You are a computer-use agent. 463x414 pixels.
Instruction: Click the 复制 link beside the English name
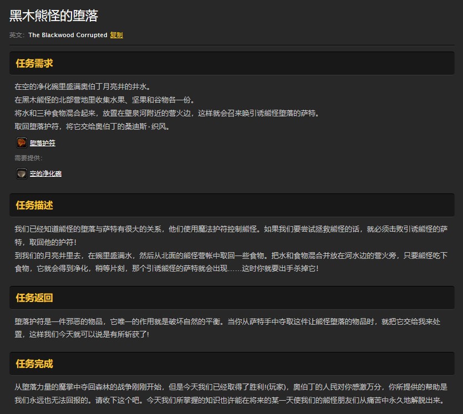coord(116,35)
